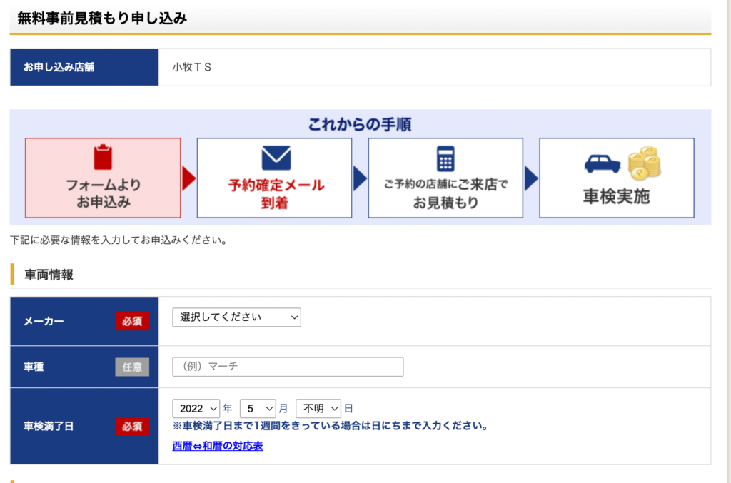
Task: Open the 西暦⇔和暦の対応表 link
Action: pyautogui.click(x=218, y=446)
